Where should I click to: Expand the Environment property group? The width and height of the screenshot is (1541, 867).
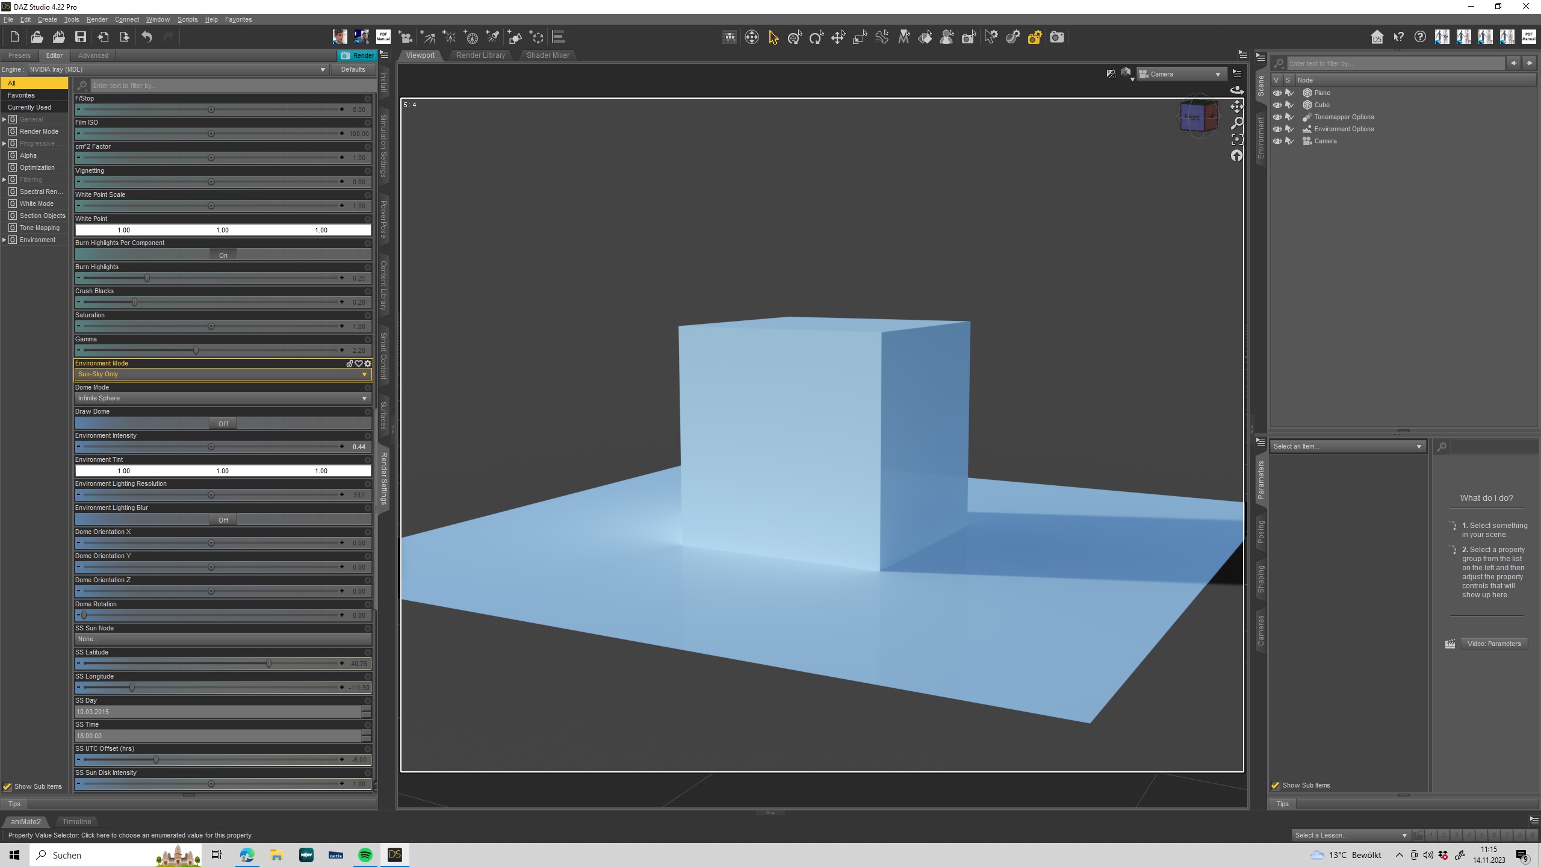coord(4,240)
